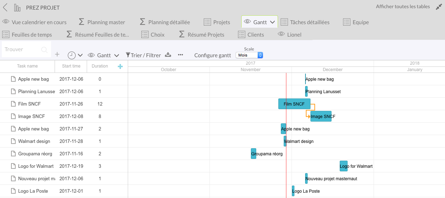This screenshot has height=198, width=445.
Task: Open Résumé Feuilles de te... tab
Action: point(98,34)
